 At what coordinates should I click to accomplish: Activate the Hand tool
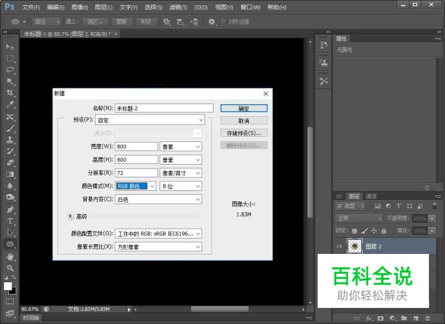click(10, 256)
